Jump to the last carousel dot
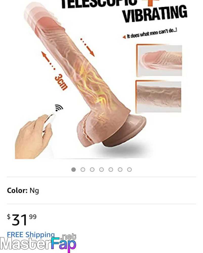The width and height of the screenshot is (203, 253). click(x=129, y=170)
